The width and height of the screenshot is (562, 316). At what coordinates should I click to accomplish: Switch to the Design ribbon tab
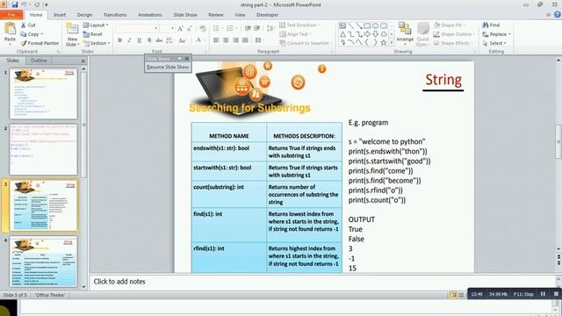click(84, 15)
